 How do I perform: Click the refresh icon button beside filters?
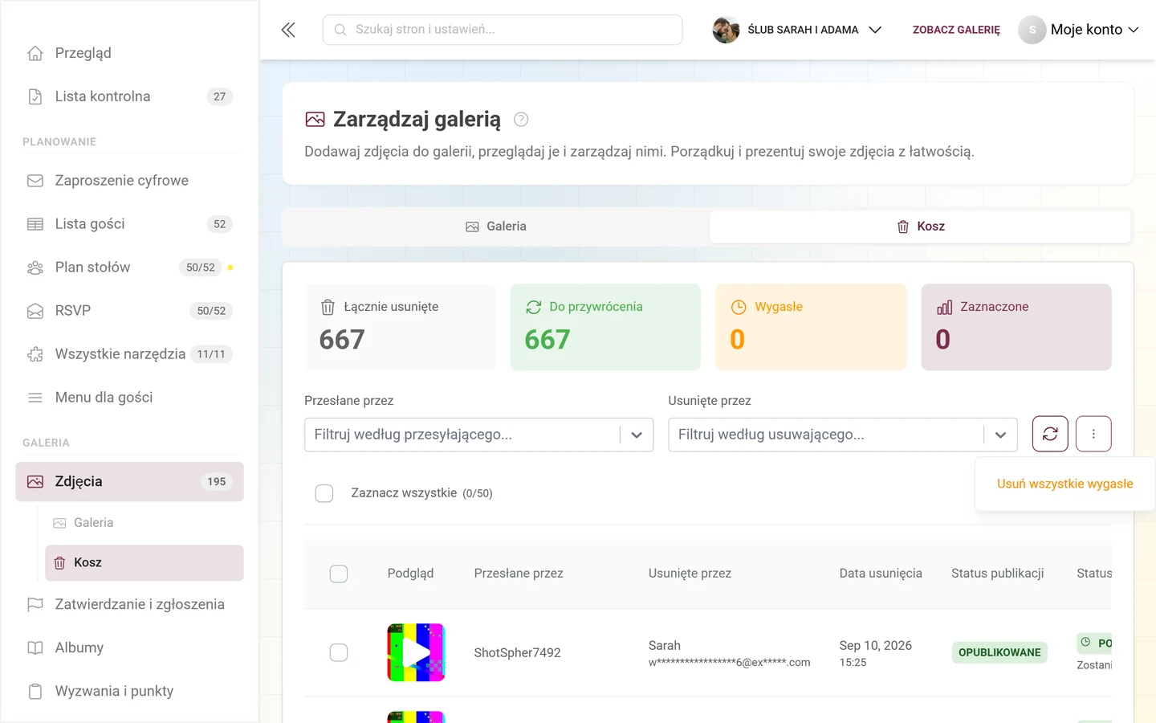[x=1050, y=434]
